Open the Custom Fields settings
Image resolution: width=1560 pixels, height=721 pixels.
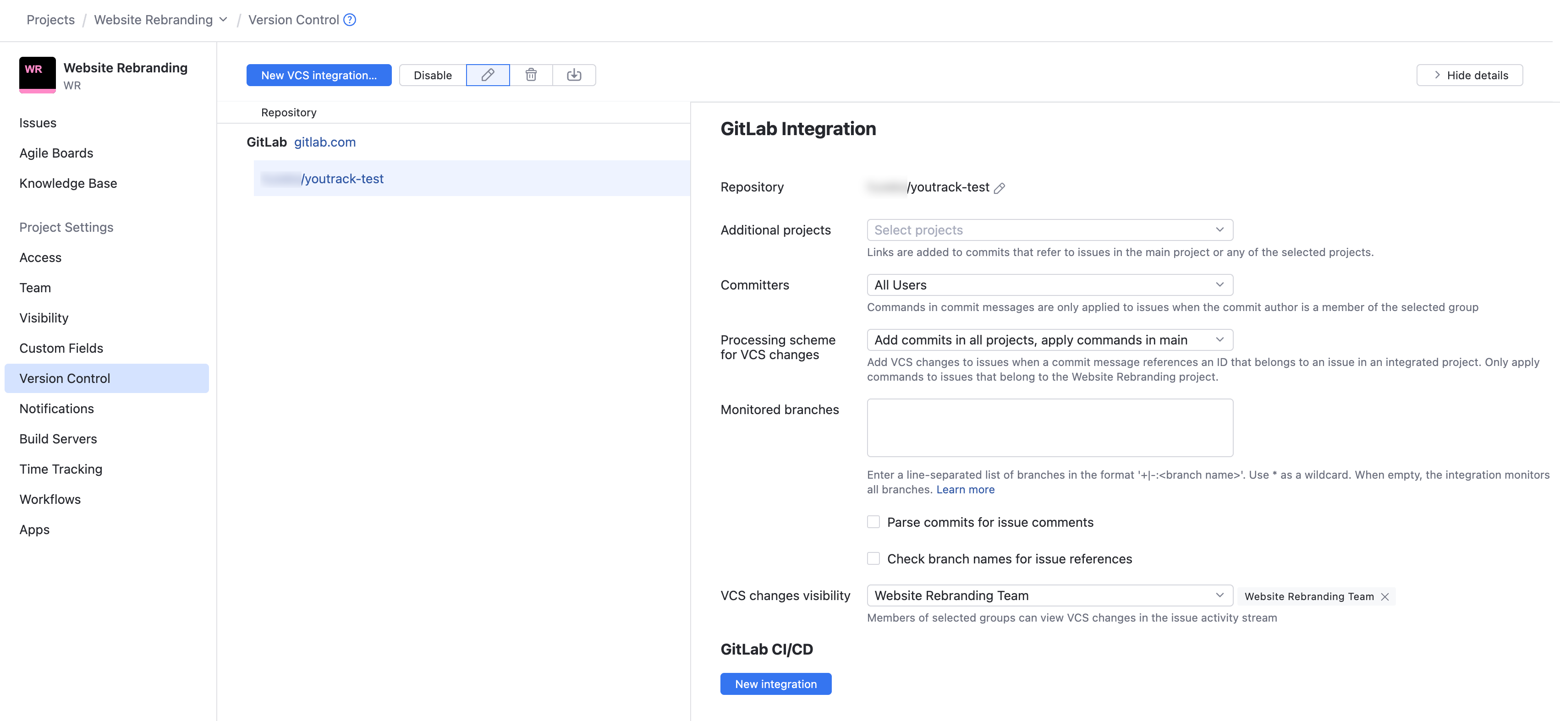click(x=60, y=348)
